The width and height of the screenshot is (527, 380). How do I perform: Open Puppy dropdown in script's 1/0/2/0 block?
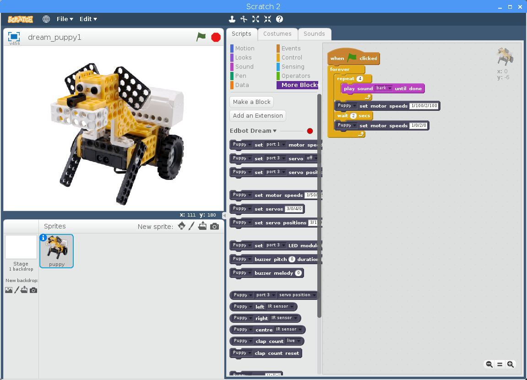point(346,125)
